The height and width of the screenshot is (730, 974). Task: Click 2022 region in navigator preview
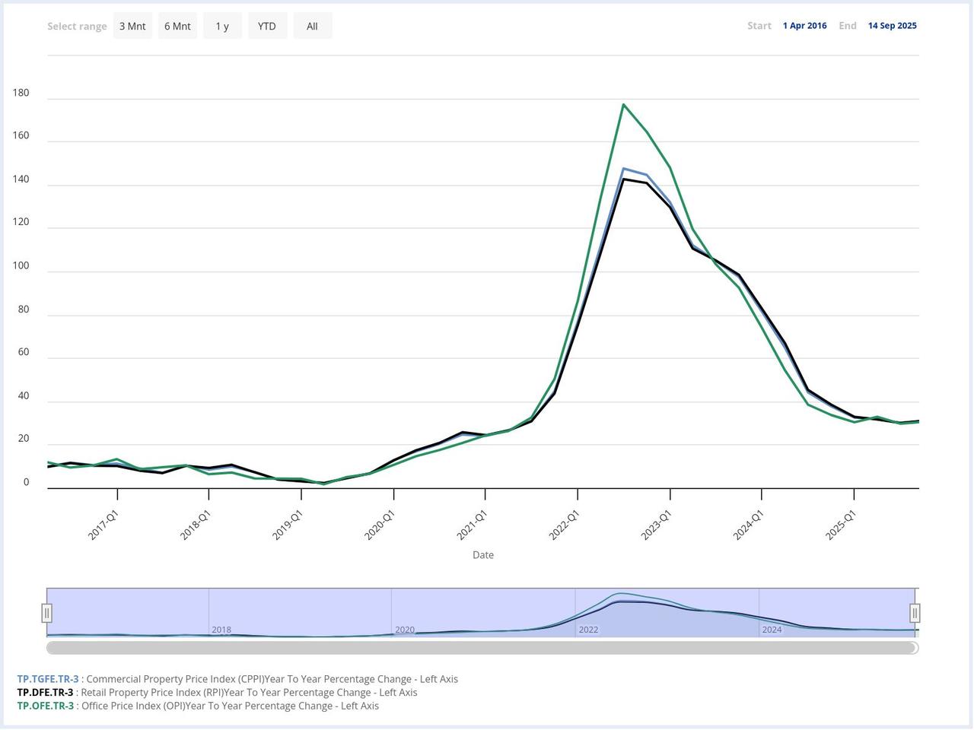(x=588, y=630)
